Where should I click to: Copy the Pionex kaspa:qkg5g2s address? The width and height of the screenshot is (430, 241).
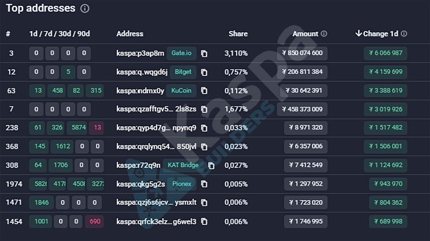pos(204,184)
